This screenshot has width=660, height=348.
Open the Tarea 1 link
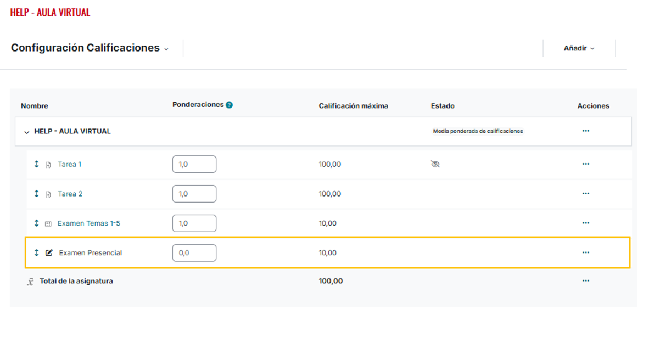[x=70, y=164]
